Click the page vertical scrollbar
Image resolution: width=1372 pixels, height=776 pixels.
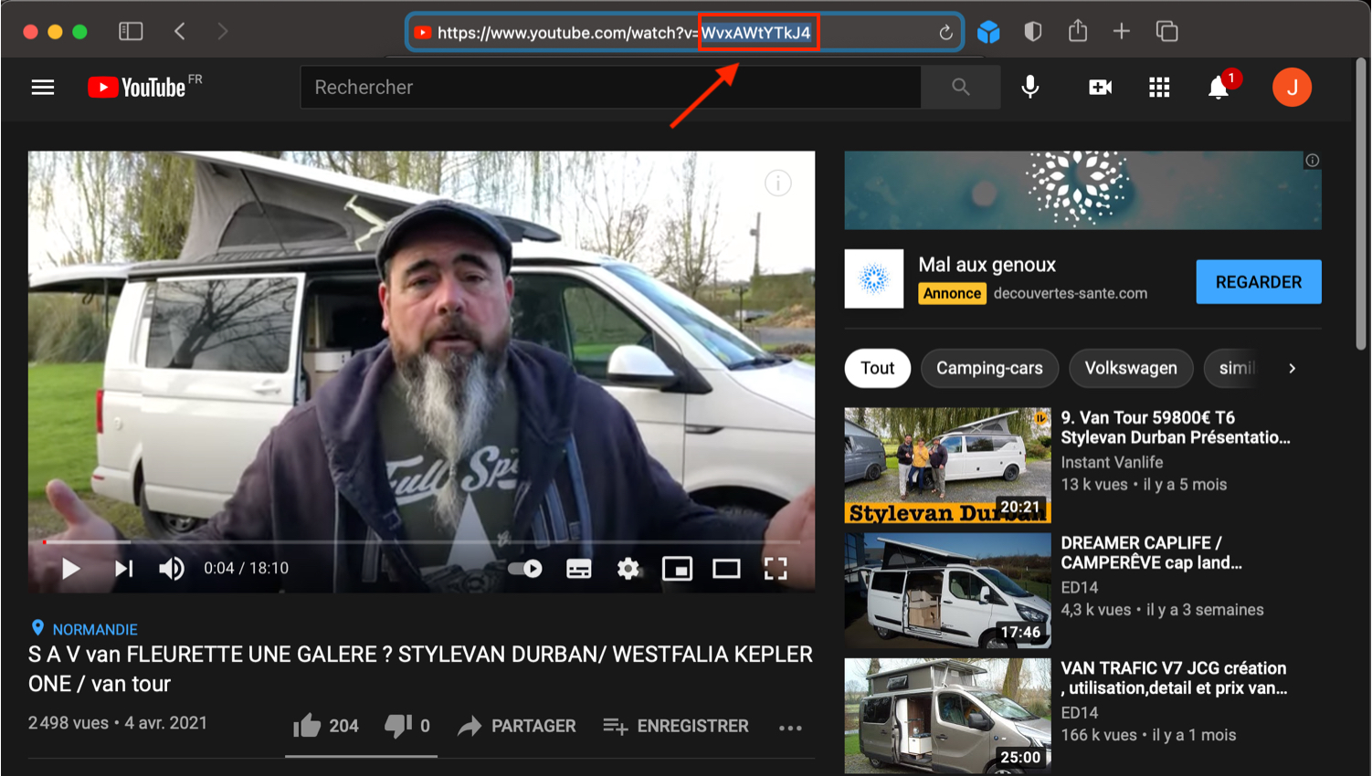pyautogui.click(x=1360, y=205)
